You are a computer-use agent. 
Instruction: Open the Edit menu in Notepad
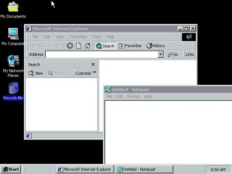click(120, 96)
